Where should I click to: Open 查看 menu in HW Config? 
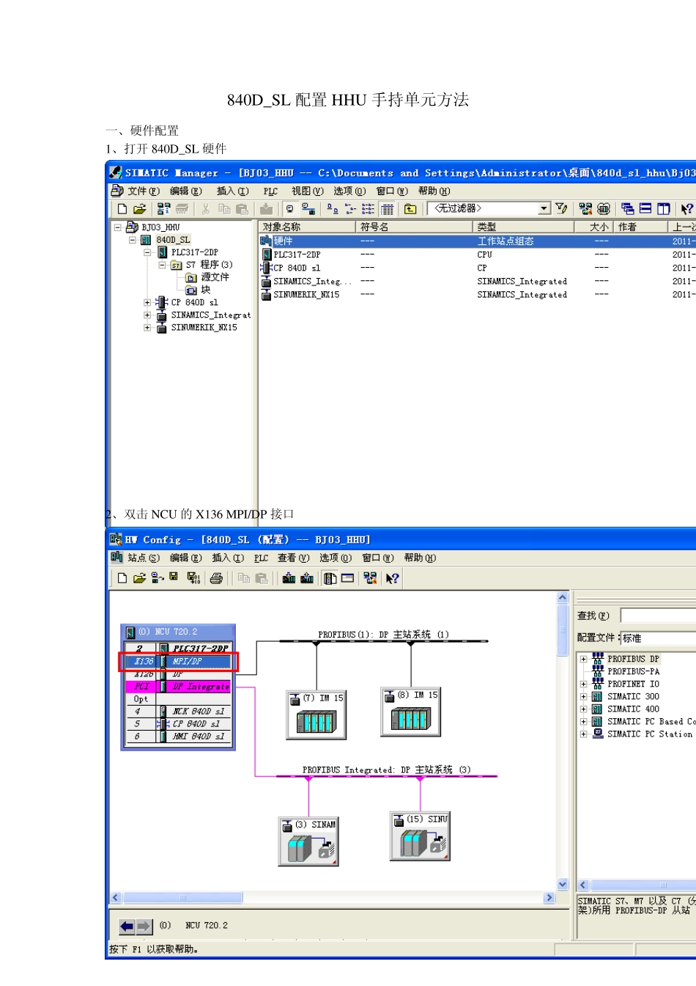(x=293, y=558)
